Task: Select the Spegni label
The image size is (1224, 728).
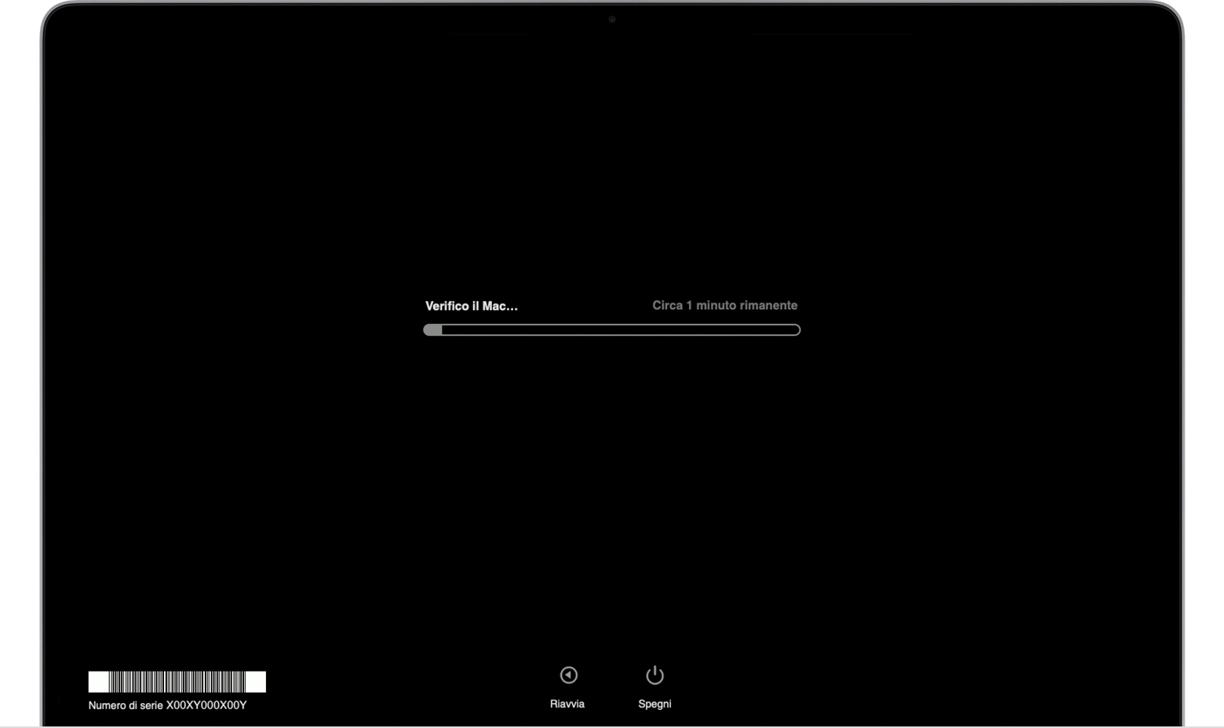Action: [x=655, y=704]
